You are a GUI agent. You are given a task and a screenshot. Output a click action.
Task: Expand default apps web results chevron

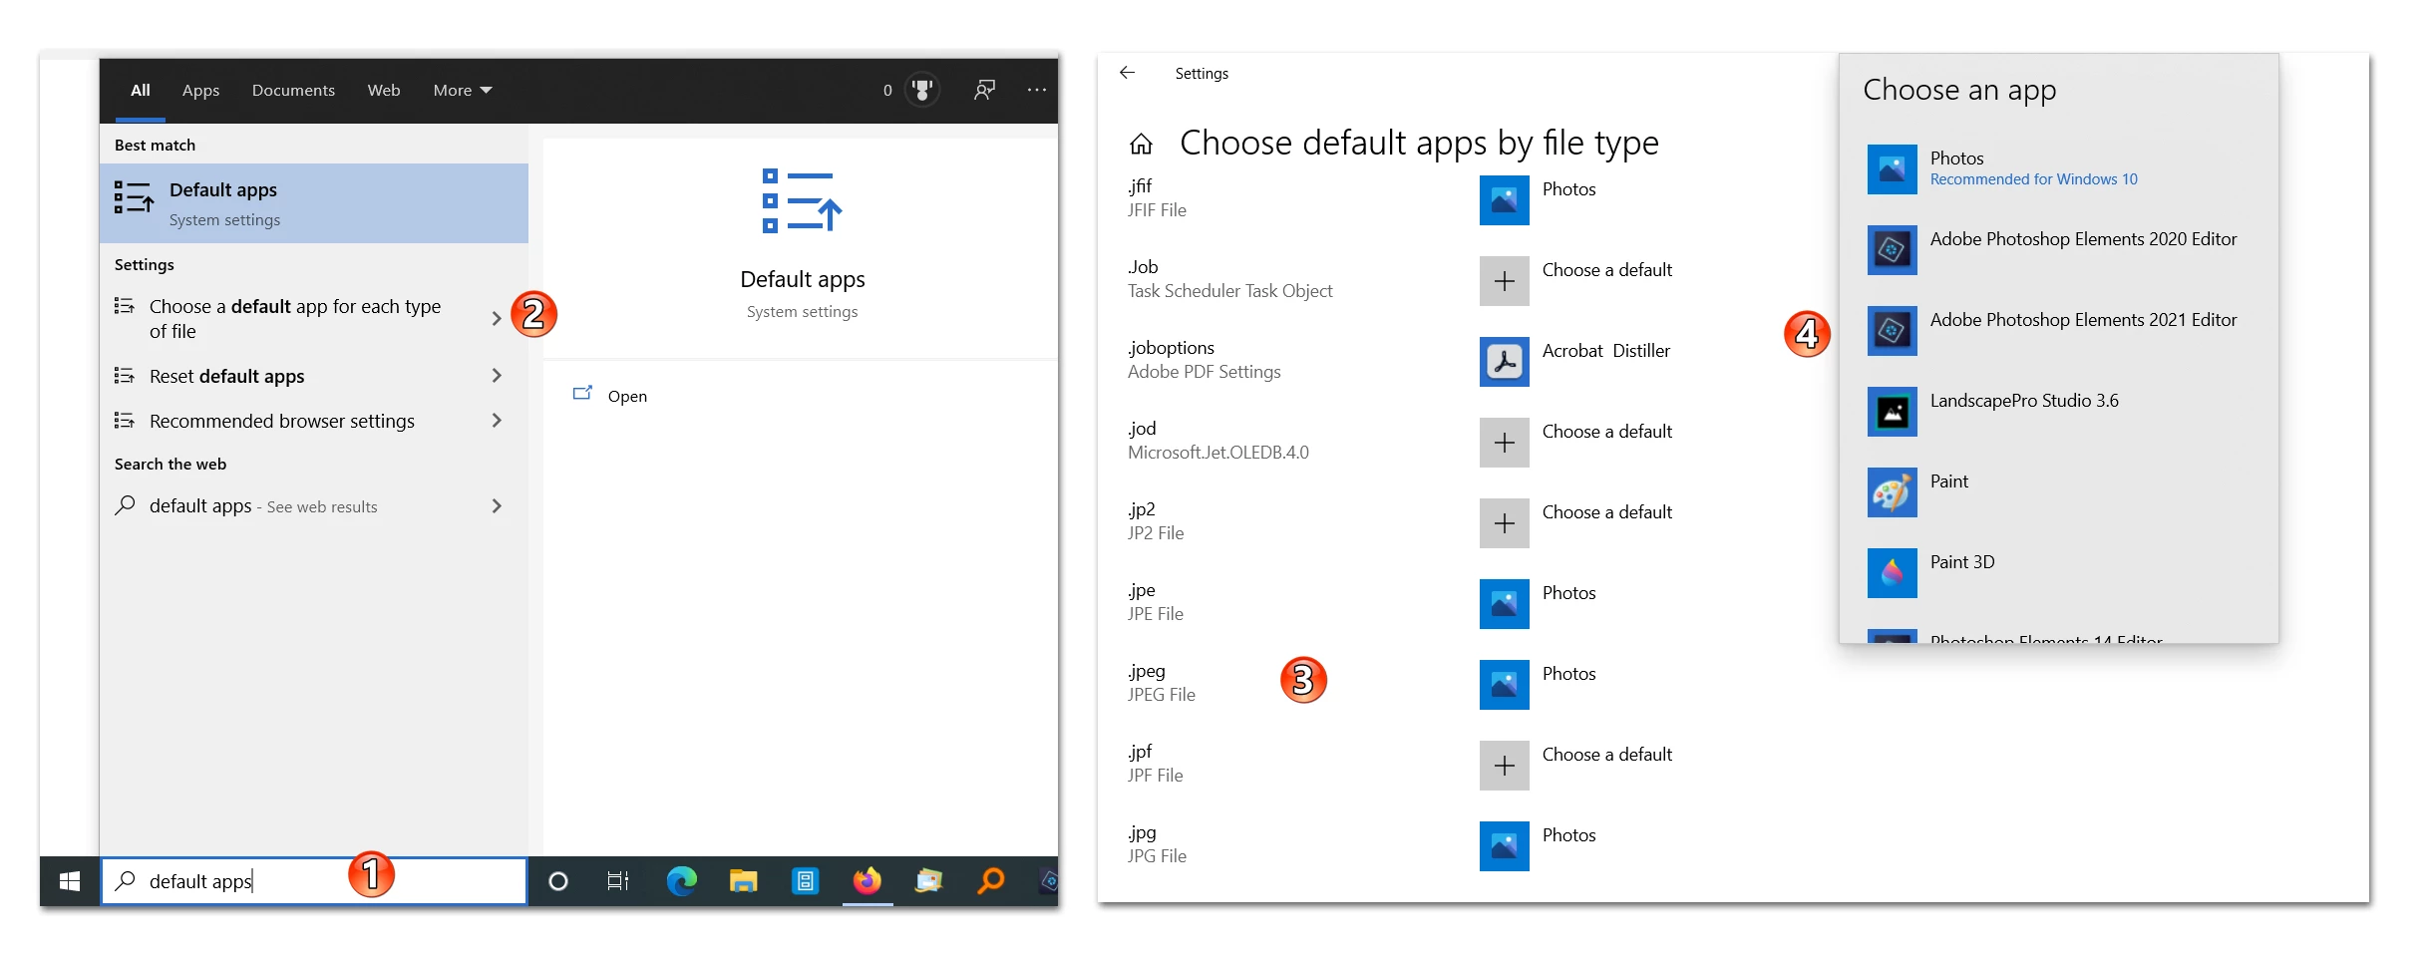[497, 506]
